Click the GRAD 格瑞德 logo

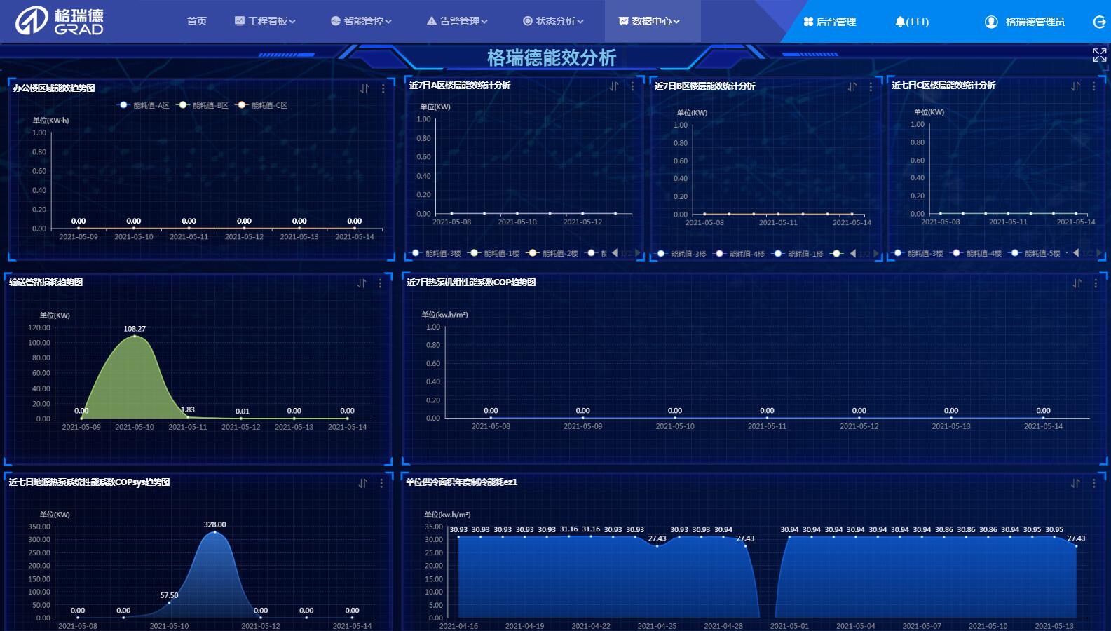60,21
